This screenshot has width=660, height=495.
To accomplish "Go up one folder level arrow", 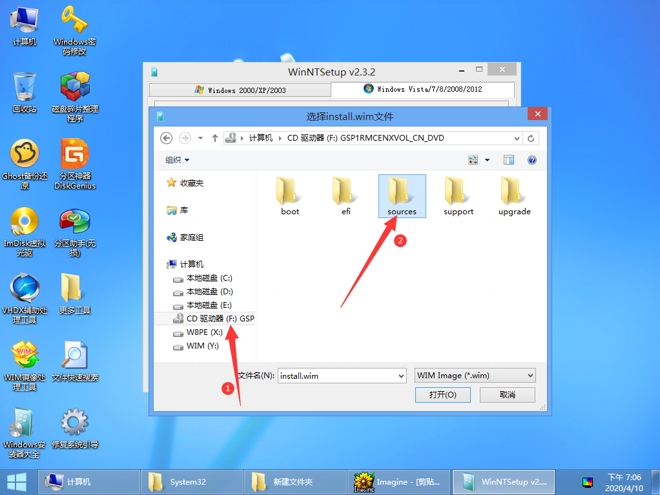I will [215, 138].
